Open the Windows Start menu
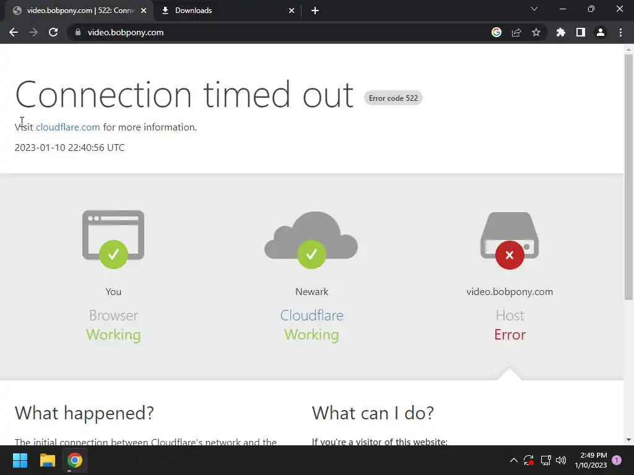634x475 pixels. [x=20, y=460]
